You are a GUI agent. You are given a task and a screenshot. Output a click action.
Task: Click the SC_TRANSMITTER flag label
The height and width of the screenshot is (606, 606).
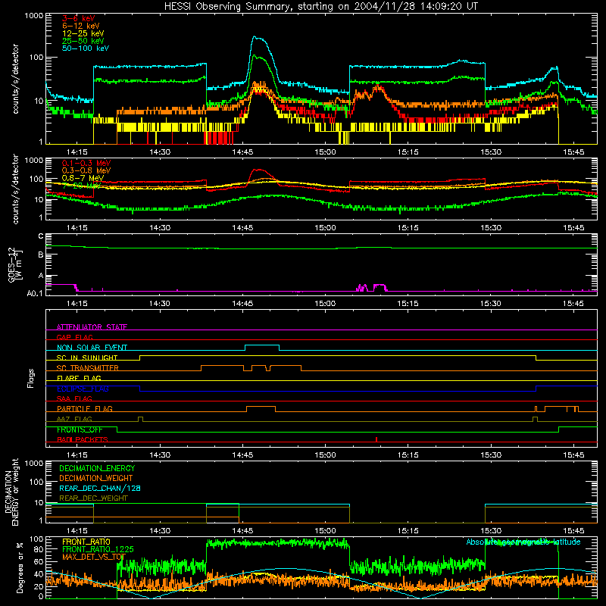click(88, 368)
